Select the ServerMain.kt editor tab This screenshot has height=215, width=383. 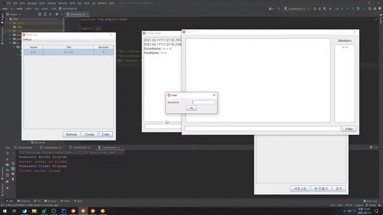point(77,14)
